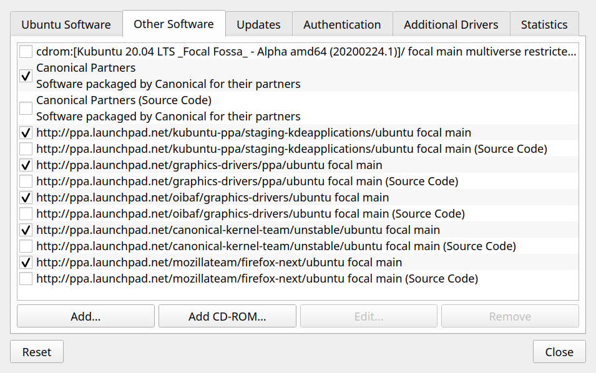The width and height of the screenshot is (596, 373).
Task: Enable Canonical Partners (Source Code) checkbox
Action: (x=26, y=109)
